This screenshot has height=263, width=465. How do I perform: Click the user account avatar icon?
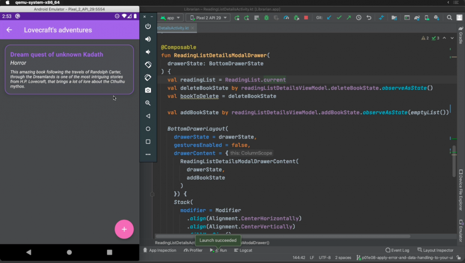pos(459,18)
